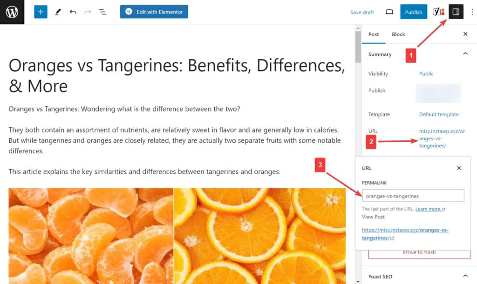The width and height of the screenshot is (477, 284).
Task: Select the Post tab
Action: 374,34
